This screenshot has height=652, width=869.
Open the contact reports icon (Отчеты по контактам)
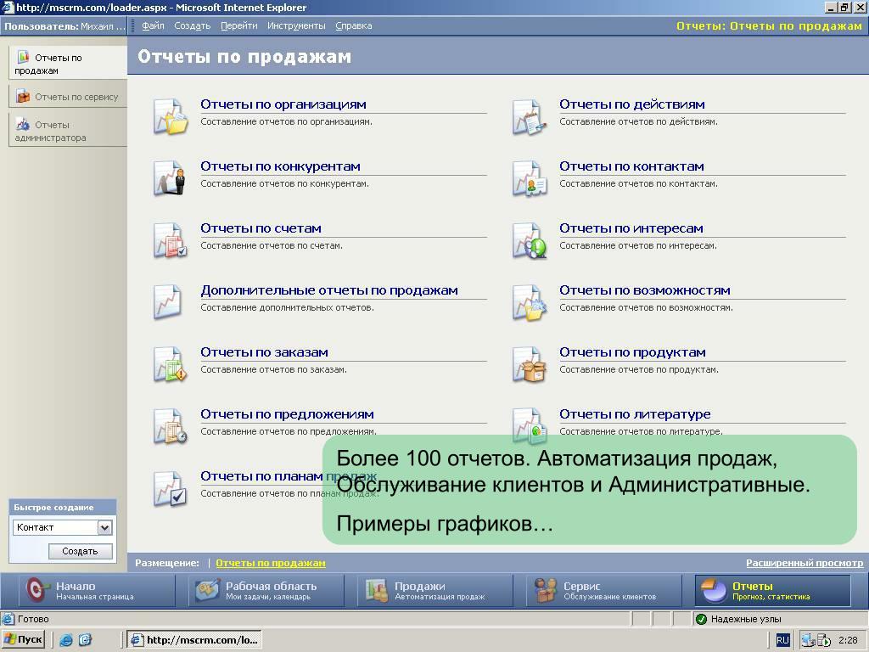tap(530, 178)
